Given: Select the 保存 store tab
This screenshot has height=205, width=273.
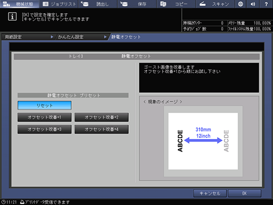Looking at the screenshot, I should point(137,4).
